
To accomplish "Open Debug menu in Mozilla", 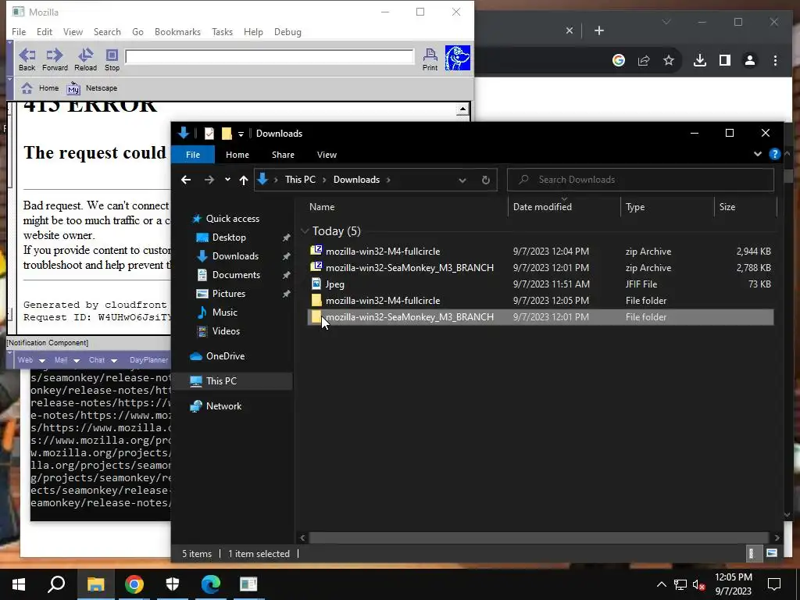I will (287, 31).
